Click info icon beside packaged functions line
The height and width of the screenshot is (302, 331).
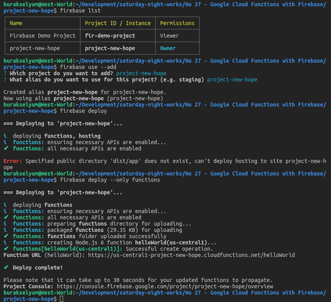[x=5, y=230]
